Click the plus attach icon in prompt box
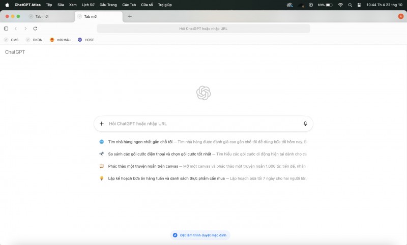This screenshot has width=407, height=245. click(x=102, y=124)
